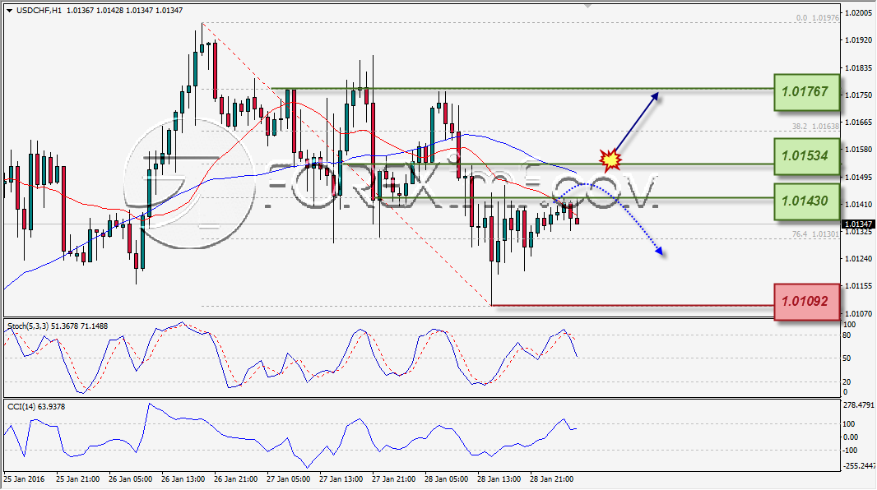
Task: Click the 26 Jan 13:00 time axis label
Action: point(183,479)
